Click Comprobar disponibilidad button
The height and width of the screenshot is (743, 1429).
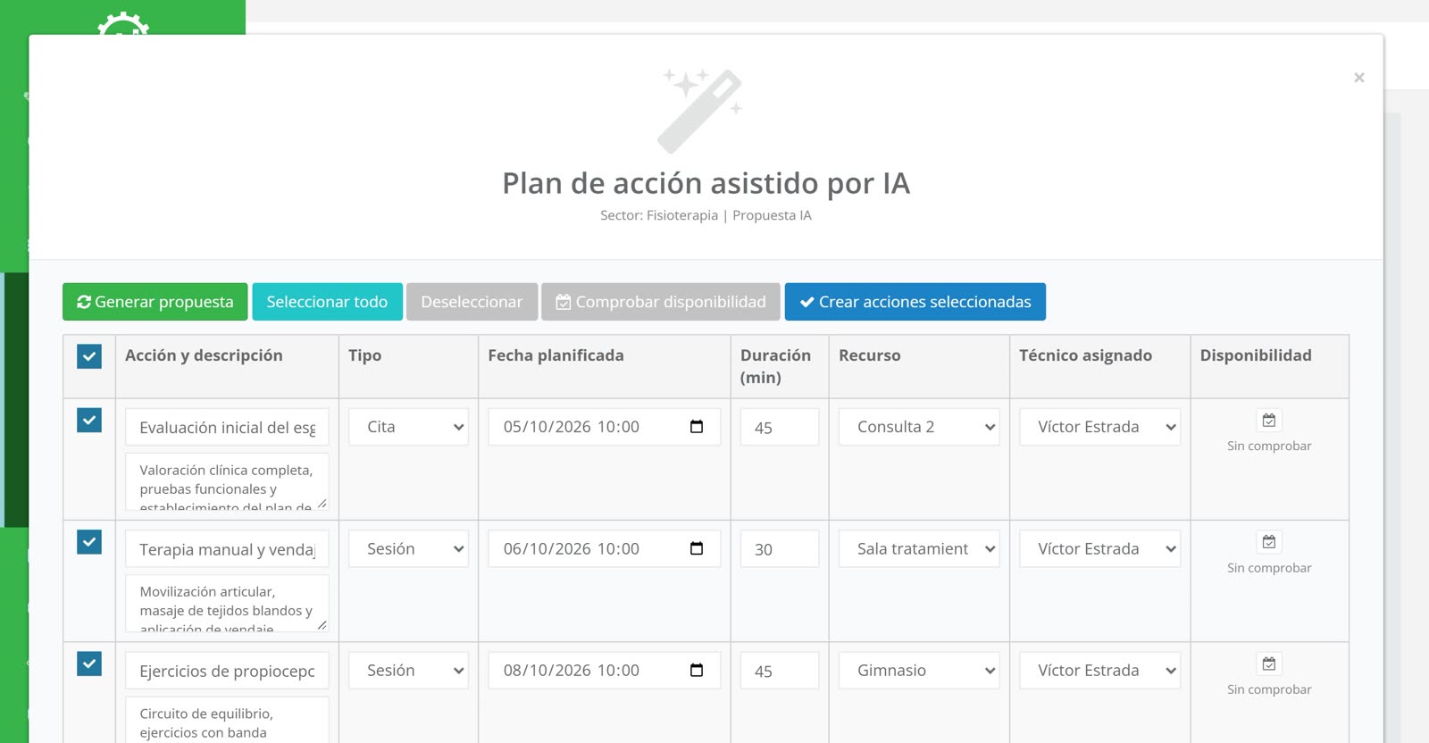coord(661,302)
